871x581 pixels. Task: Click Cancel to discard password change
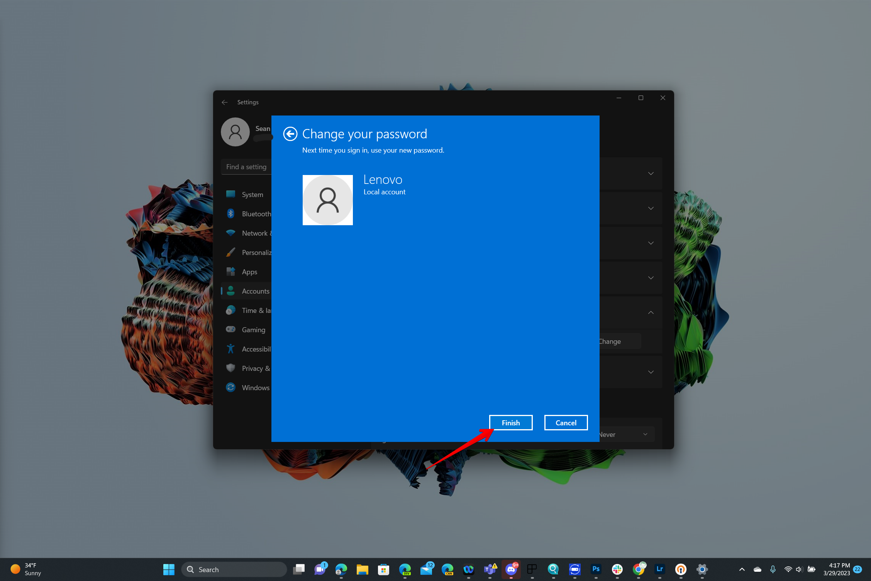pos(564,422)
